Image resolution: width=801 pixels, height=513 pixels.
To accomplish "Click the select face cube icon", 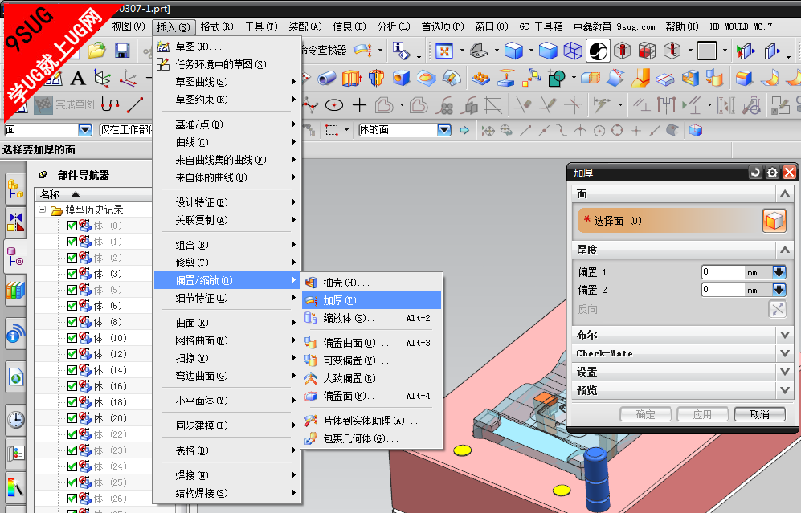I will click(774, 221).
